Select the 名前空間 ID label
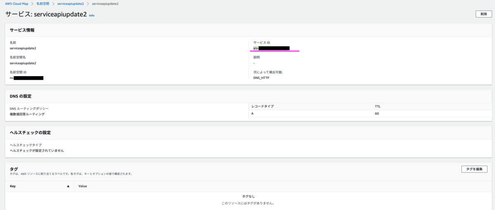 click(18, 72)
